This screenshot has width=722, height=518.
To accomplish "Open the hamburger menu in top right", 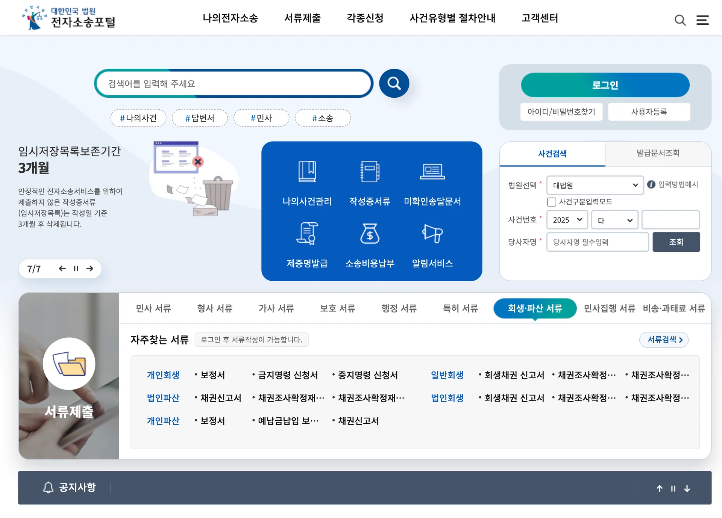I will [x=702, y=20].
